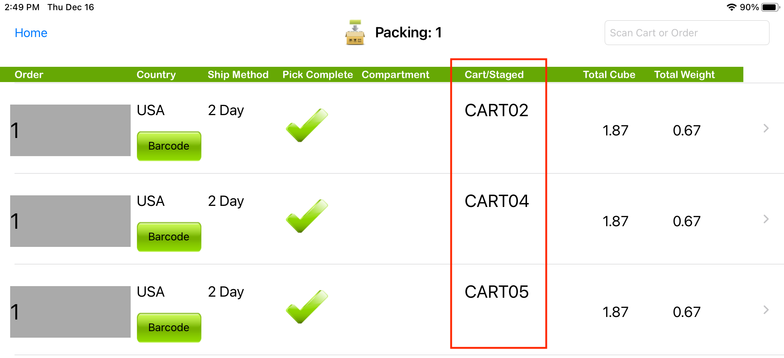784x358 pixels.
Task: Expand the CART02 order row chevron
Action: 766,128
